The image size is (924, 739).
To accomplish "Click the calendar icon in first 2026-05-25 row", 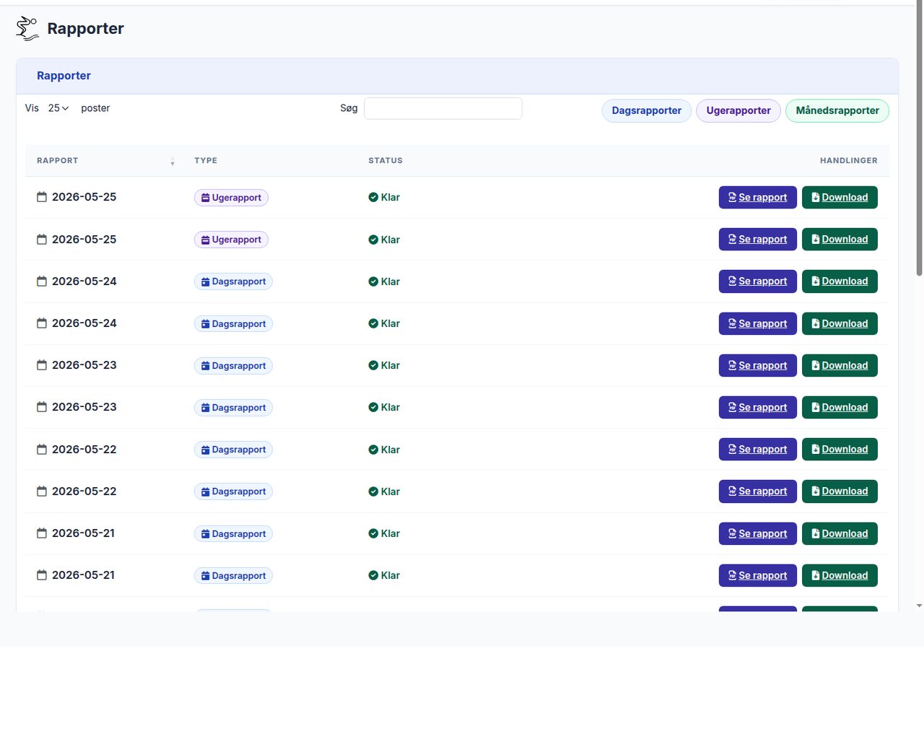I will click(x=42, y=197).
